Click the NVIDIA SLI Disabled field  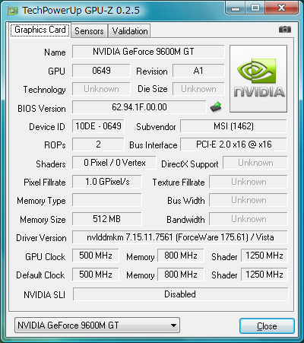point(180,294)
